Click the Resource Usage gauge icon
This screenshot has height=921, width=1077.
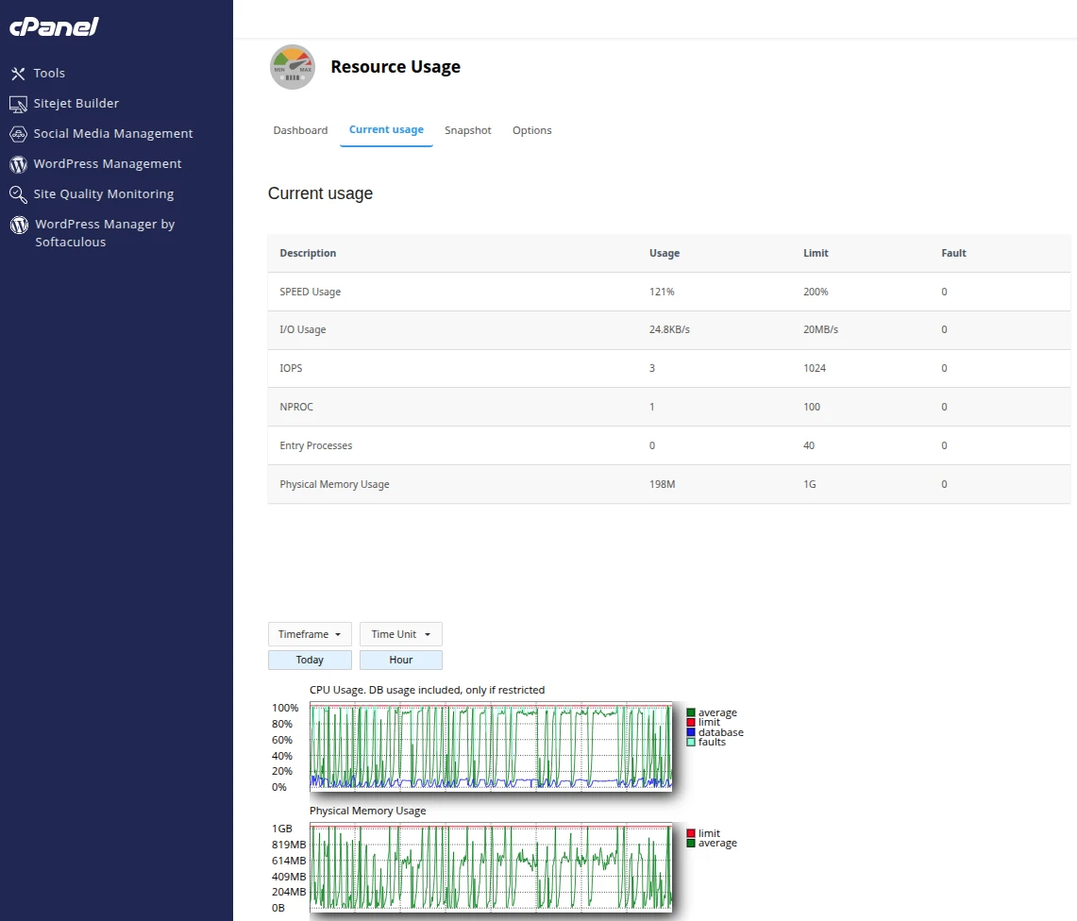coord(292,67)
